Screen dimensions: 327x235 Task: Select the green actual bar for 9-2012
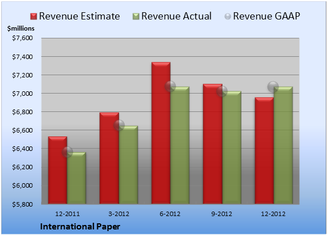231,148
